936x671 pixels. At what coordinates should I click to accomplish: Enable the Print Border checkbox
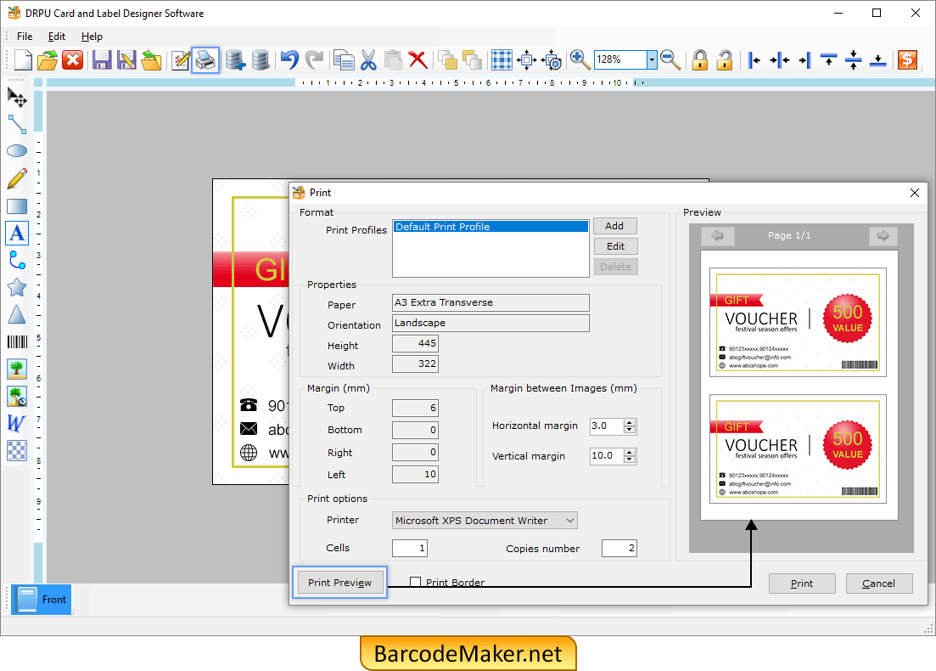(416, 582)
